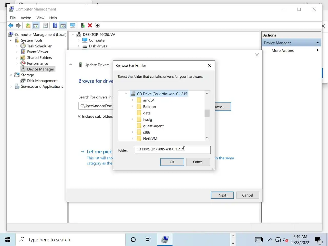Collapse Device Manager section in Actions pane
The width and height of the screenshot is (328, 246).
tap(317, 43)
